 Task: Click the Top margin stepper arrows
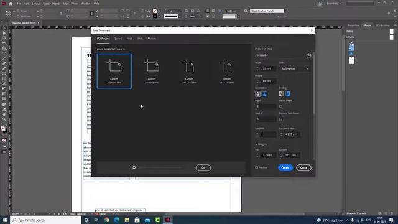click(x=257, y=155)
